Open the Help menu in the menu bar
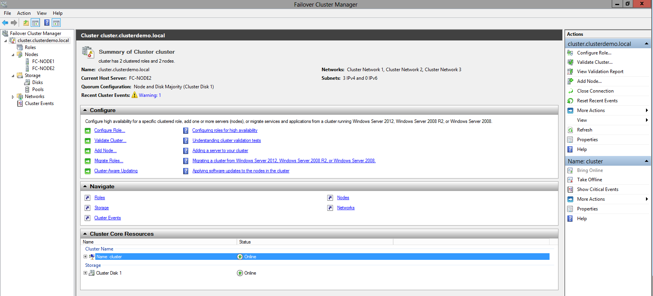 58,13
